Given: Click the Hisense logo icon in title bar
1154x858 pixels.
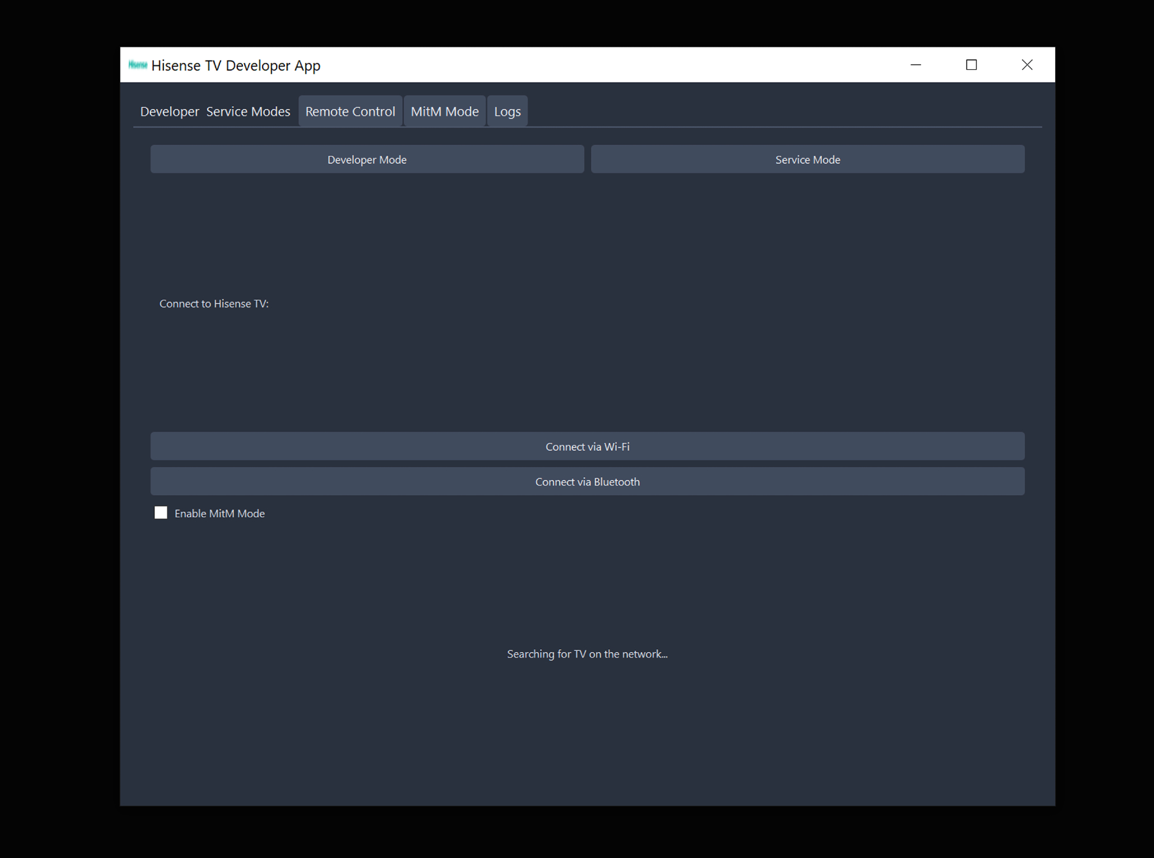Looking at the screenshot, I should click(138, 65).
